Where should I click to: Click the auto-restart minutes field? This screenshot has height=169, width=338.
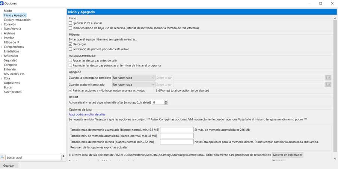point(158,103)
